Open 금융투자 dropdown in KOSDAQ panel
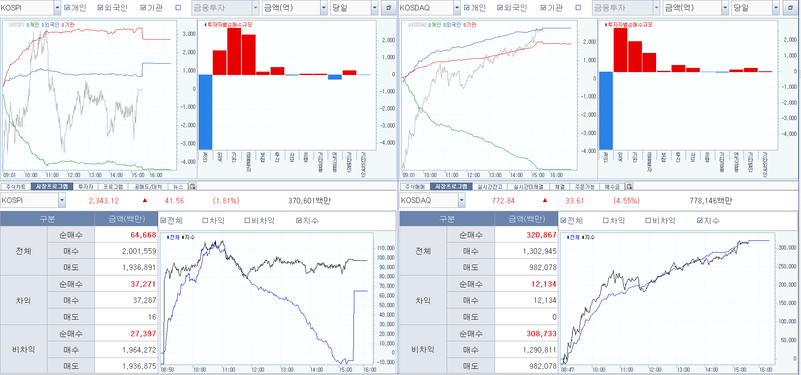 point(657,7)
